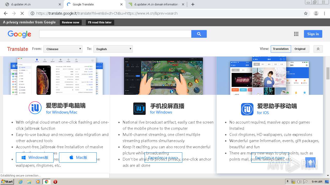
Task: Switch to the domain information tab
Action: [156, 4]
